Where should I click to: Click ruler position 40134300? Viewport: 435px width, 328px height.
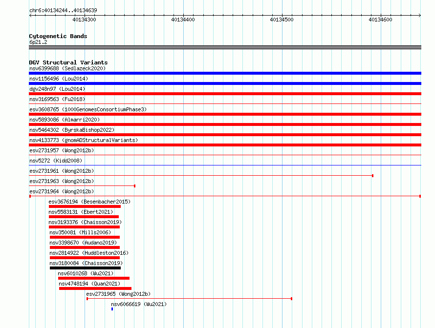click(85, 20)
